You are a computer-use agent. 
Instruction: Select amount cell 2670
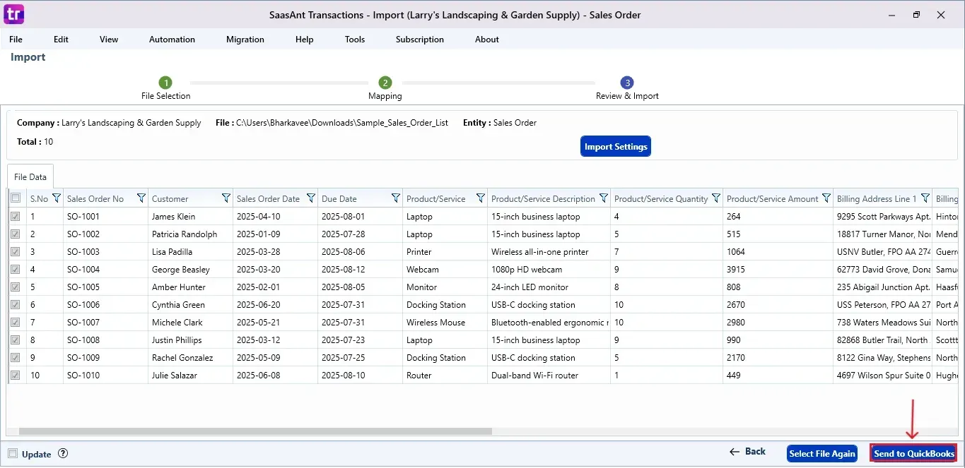778,305
